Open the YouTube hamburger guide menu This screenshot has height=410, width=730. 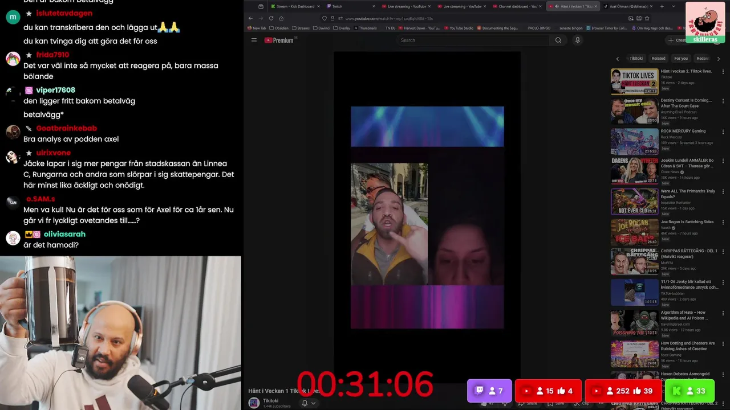254,40
